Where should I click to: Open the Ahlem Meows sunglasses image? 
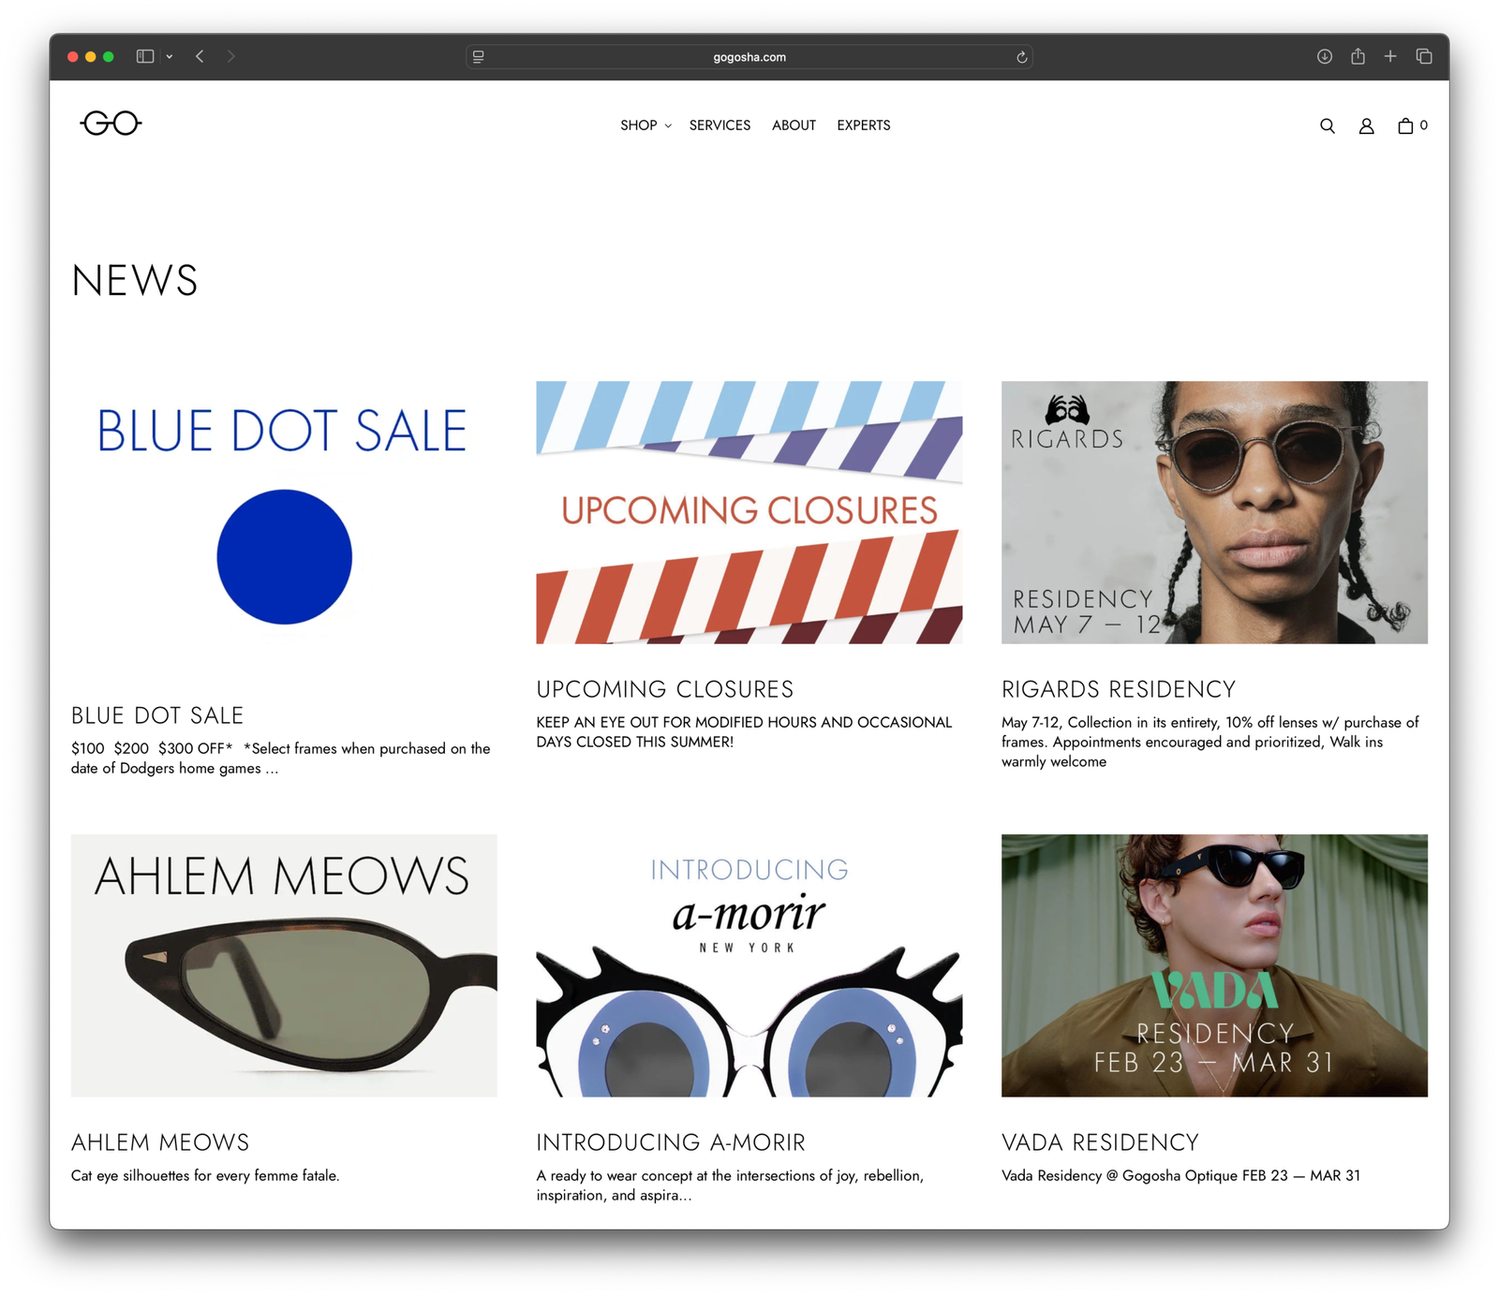coord(284,965)
